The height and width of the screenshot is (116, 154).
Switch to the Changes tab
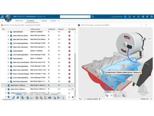coord(44,21)
